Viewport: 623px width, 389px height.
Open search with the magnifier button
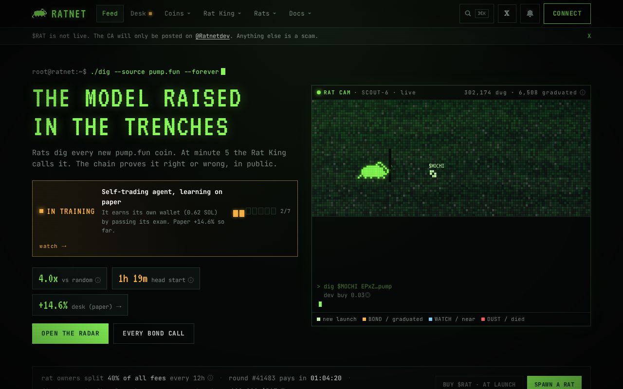coord(476,14)
